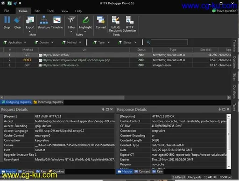The height and width of the screenshot is (181, 239).
Task: Clear the captured request list
Action: tap(18, 22)
